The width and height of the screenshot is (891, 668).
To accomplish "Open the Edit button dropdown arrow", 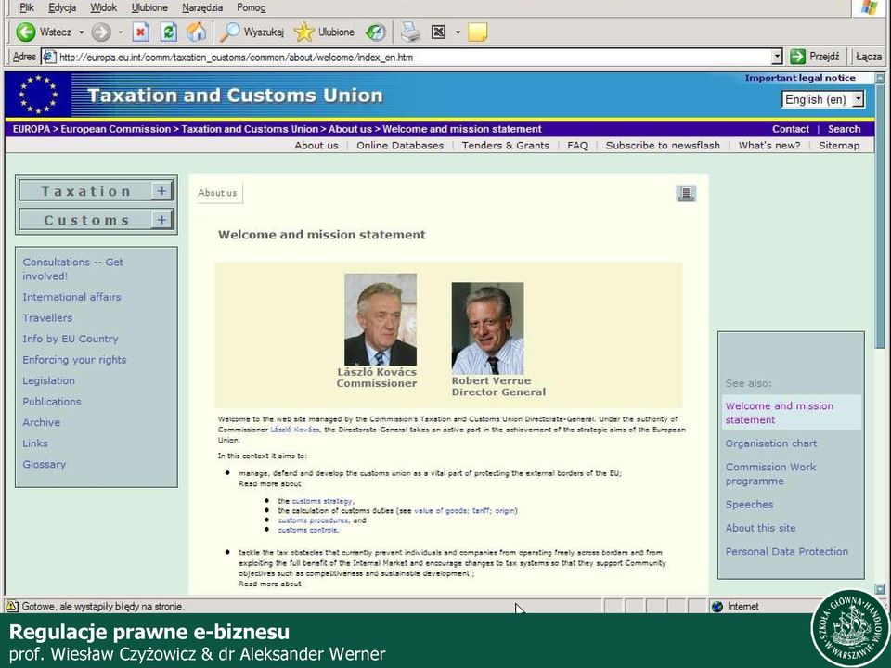I will (x=458, y=32).
